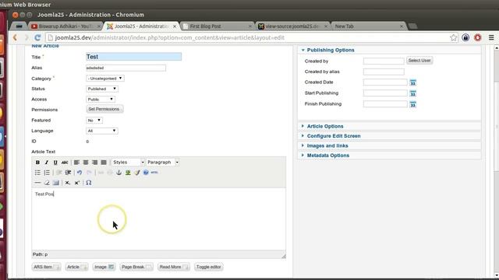Insert an anchor in the text
Image resolution: width=499 pixels, height=280 pixels.
(119, 173)
